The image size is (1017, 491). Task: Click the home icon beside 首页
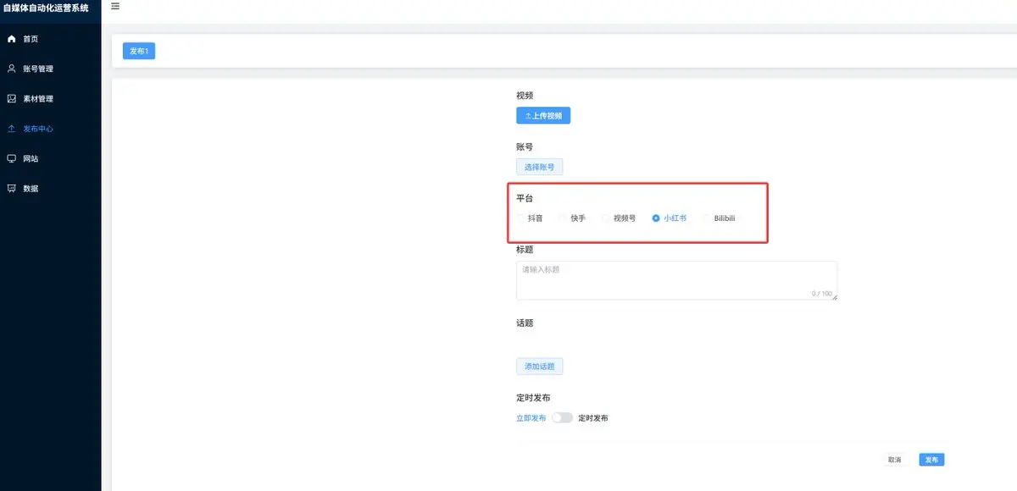(12, 39)
